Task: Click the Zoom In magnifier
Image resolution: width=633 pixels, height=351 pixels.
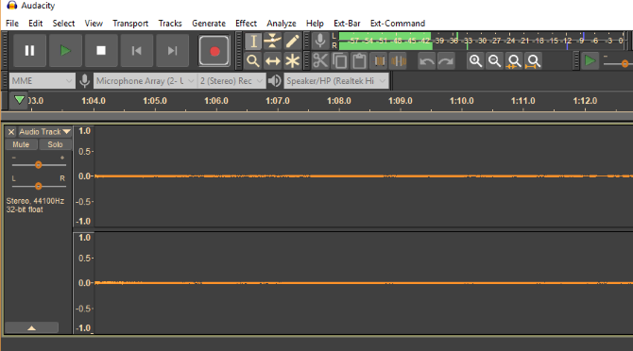Action: [x=475, y=61]
